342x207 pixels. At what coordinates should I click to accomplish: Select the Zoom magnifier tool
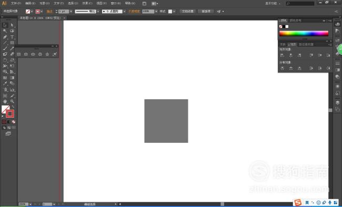coord(12,101)
